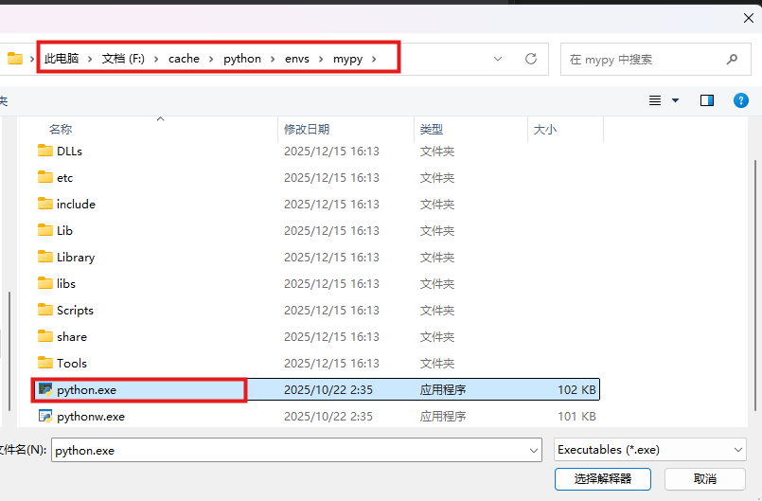Open the Executables (*.exe) file type dropdown
This screenshot has width=762, height=501.
[649, 450]
